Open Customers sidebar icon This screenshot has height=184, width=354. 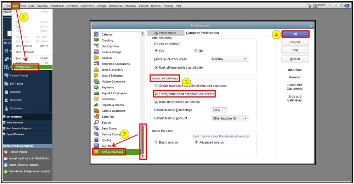(x=6, y=108)
